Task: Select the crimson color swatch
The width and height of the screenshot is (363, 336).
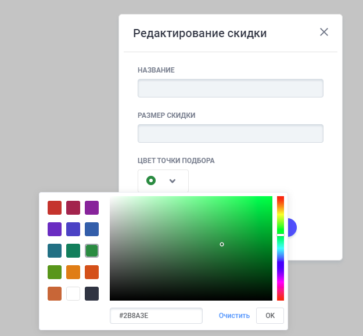Action: pos(73,208)
